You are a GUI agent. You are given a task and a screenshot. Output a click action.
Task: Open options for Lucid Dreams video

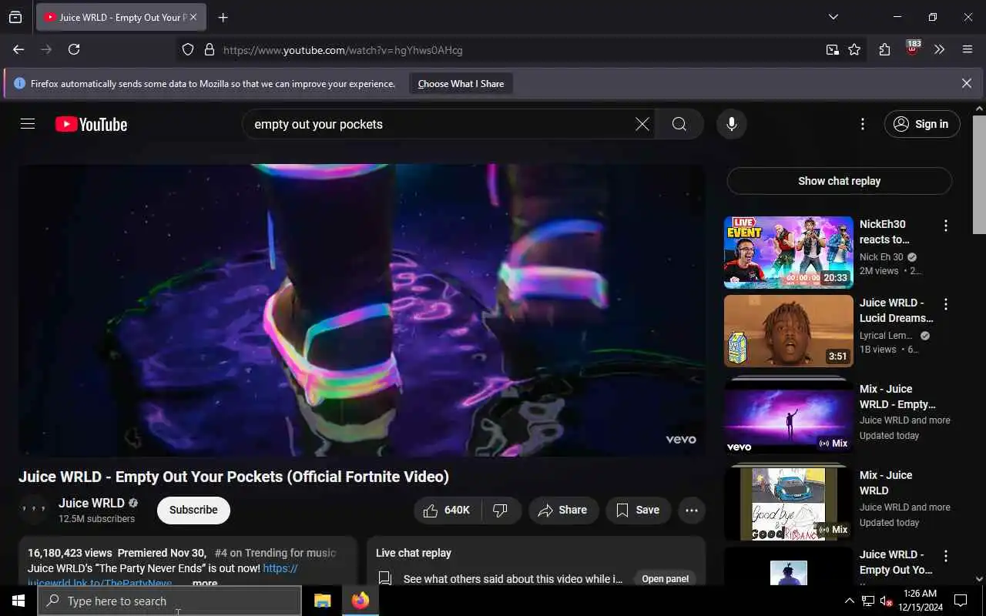[x=945, y=304]
